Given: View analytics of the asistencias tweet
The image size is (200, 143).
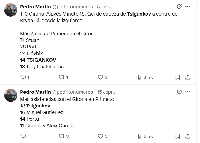Looking at the screenshot, I should click(139, 136).
